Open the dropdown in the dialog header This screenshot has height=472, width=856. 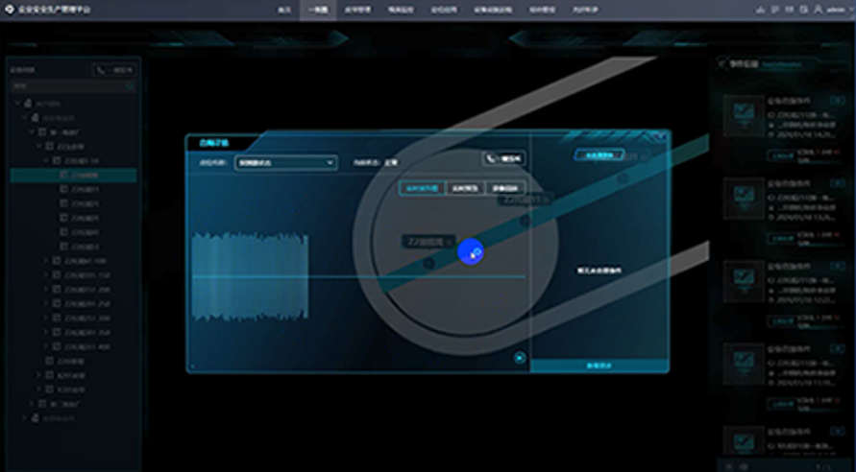pos(285,163)
